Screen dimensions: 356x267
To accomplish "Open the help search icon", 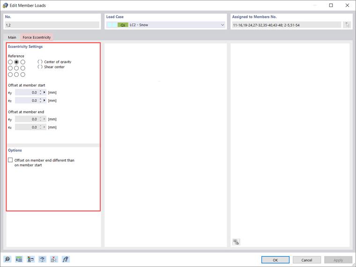I will tap(7, 259).
